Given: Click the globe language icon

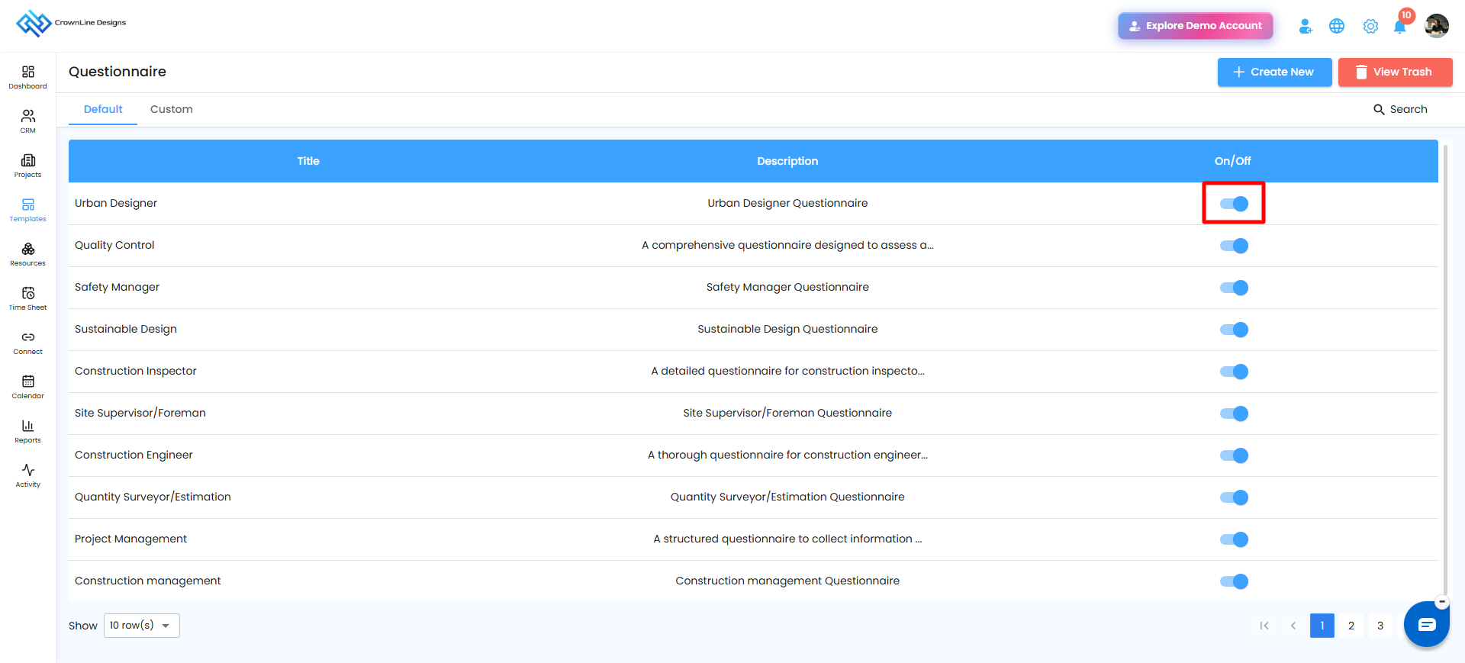Looking at the screenshot, I should [x=1337, y=26].
